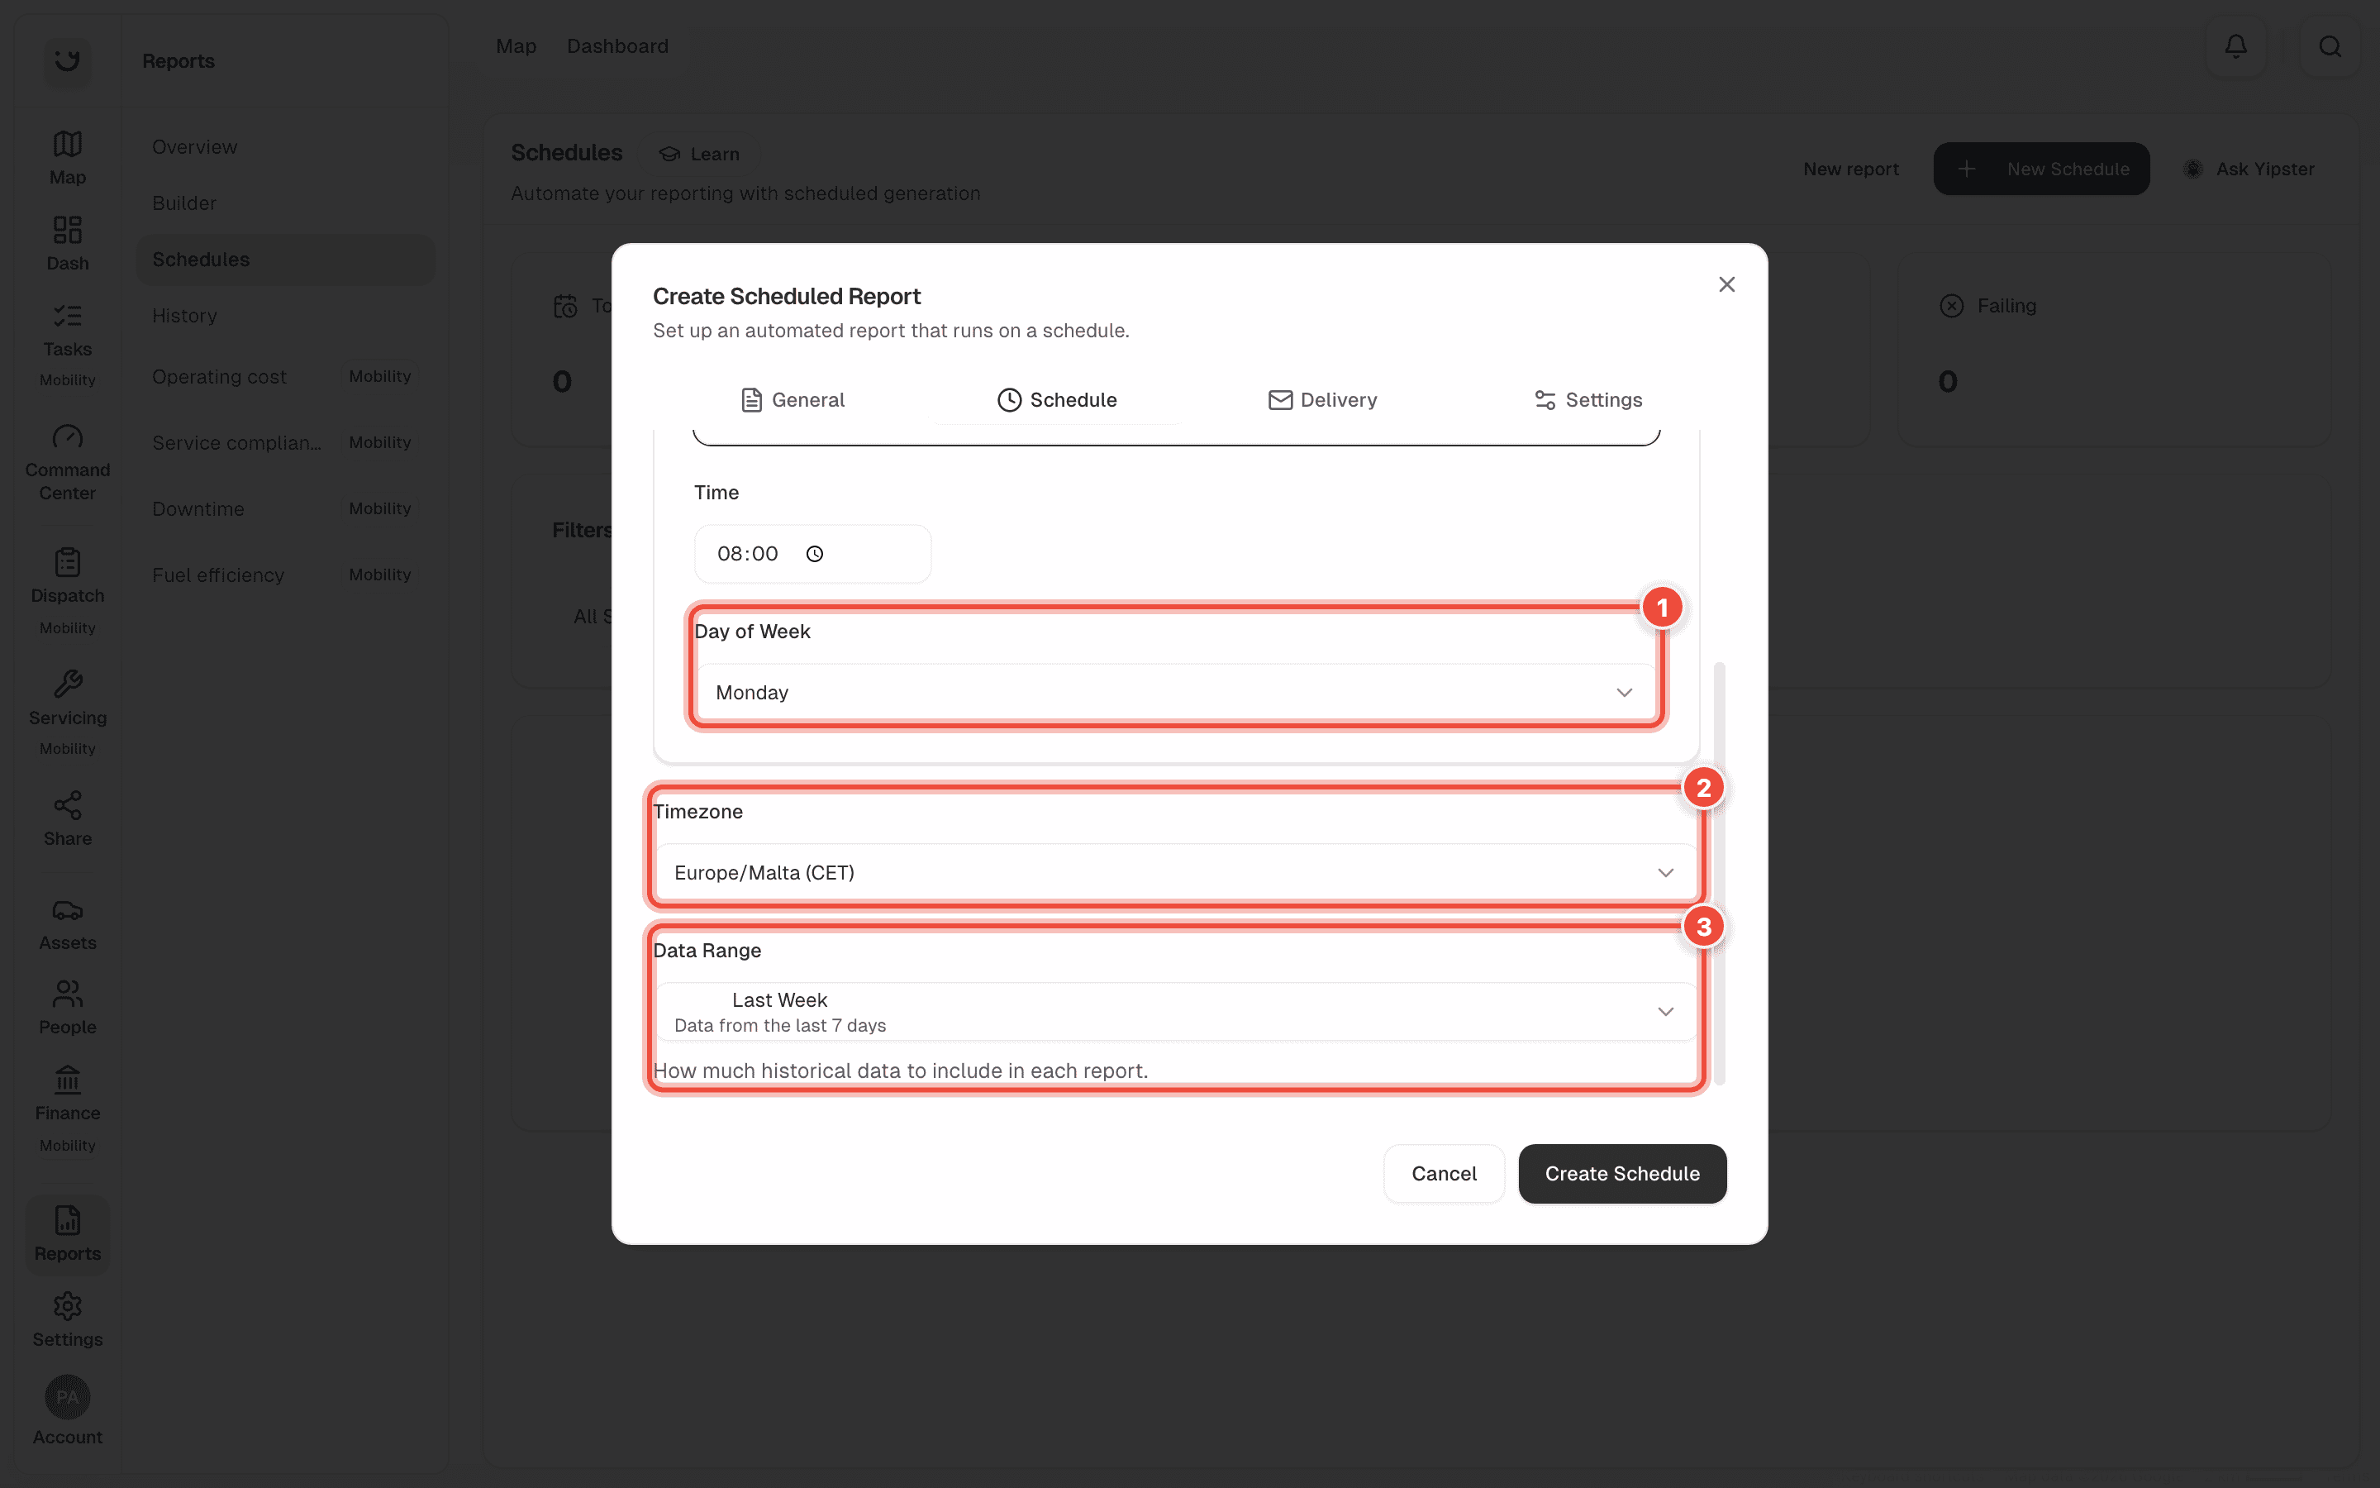Open Finance bank icon
The image size is (2380, 1488).
67,1080
